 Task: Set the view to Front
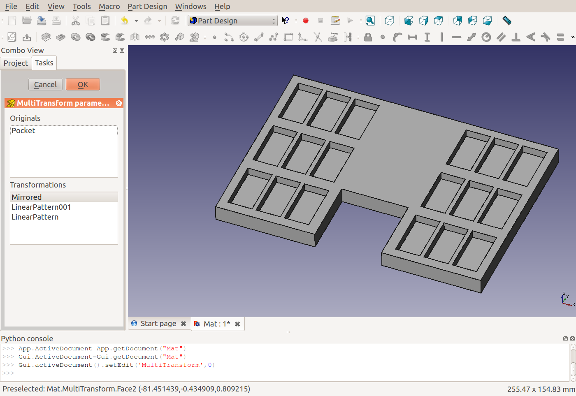tap(409, 21)
